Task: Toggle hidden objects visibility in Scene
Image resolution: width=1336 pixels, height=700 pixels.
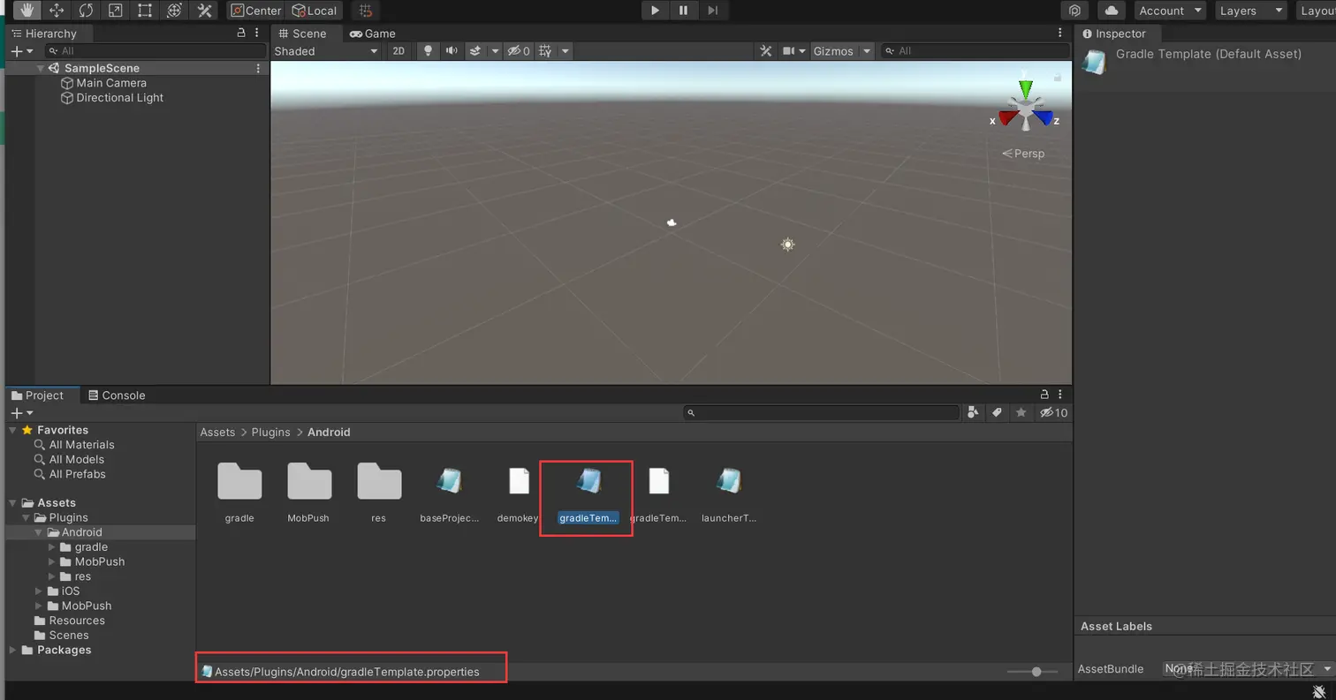Action: pyautogui.click(x=518, y=51)
